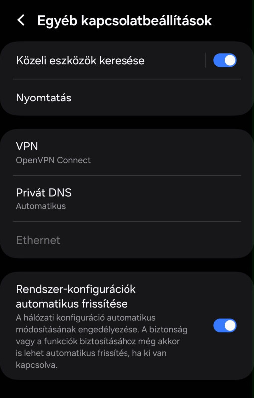The height and width of the screenshot is (398, 254).
Task: Tap the word kapcsolva in the description
Action: tap(35, 365)
